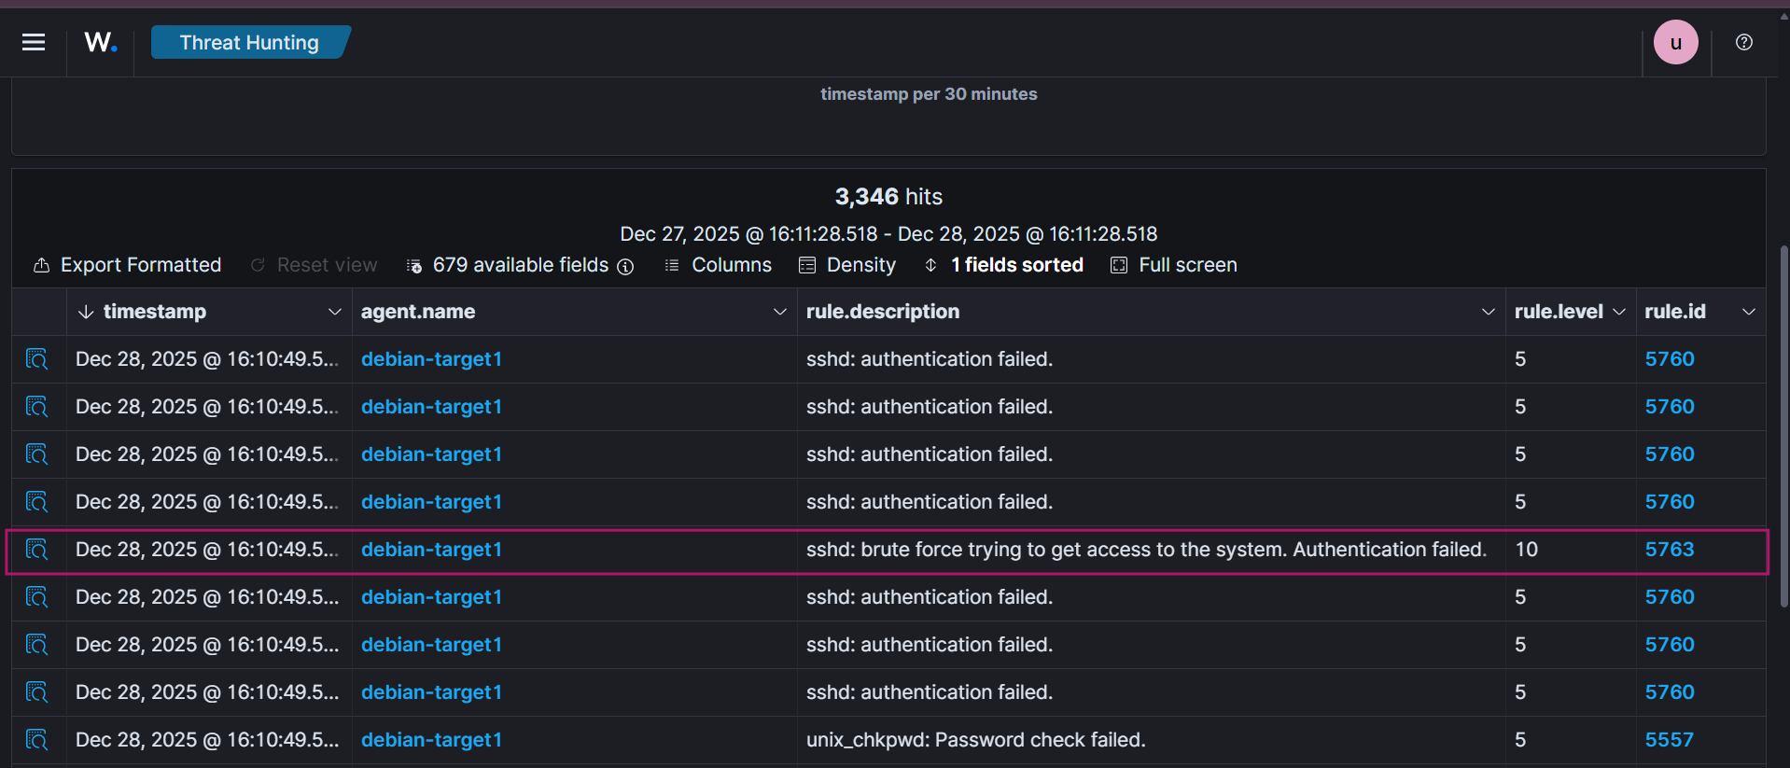1790x768 pixels.
Task: Click Export Formatted button
Action: pos(128,265)
